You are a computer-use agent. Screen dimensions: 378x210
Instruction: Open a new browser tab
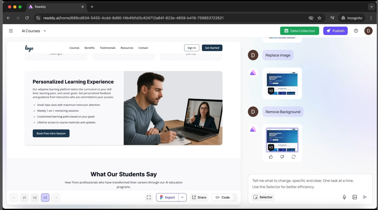(92, 7)
